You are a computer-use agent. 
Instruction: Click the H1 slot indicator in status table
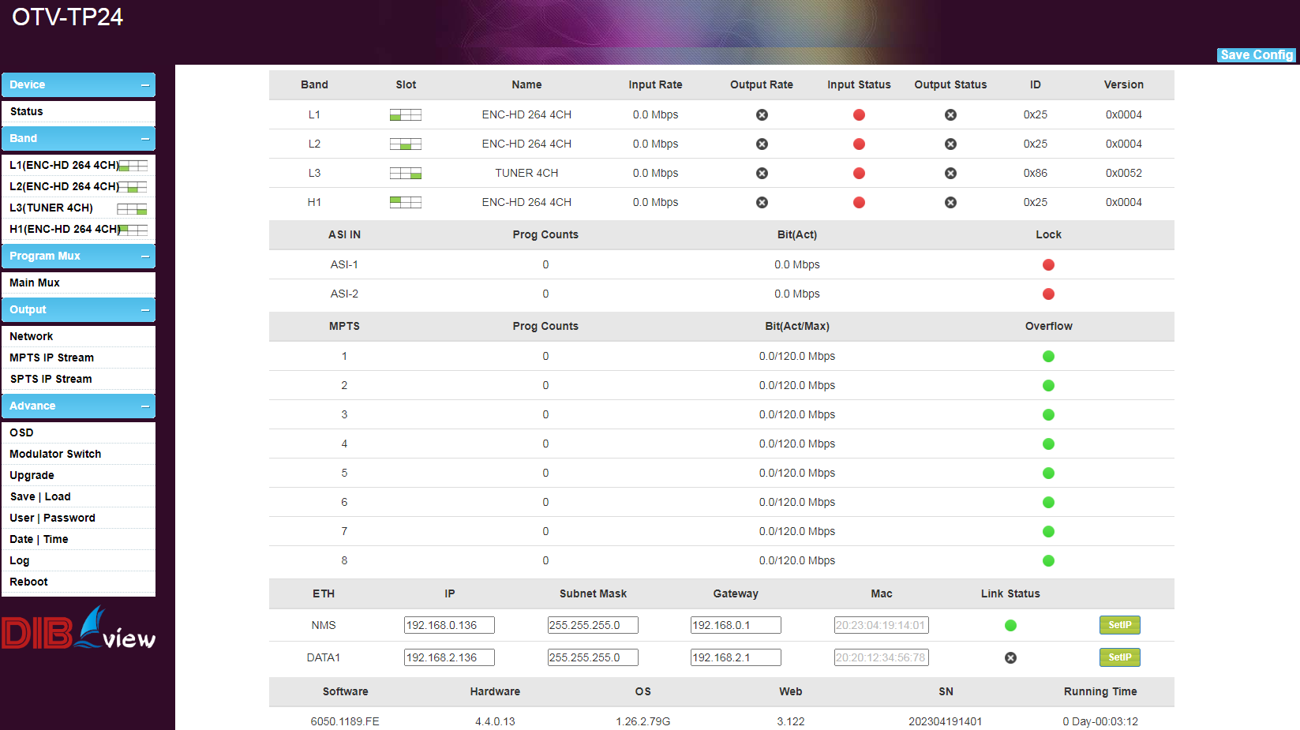pos(405,203)
